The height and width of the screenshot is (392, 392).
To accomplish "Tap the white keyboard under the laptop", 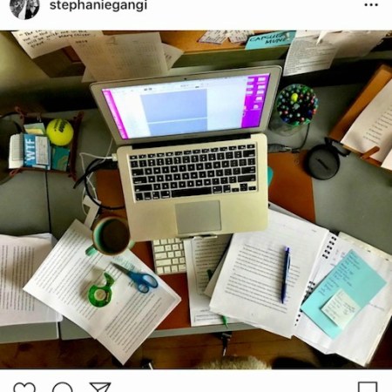I will coord(169,256).
